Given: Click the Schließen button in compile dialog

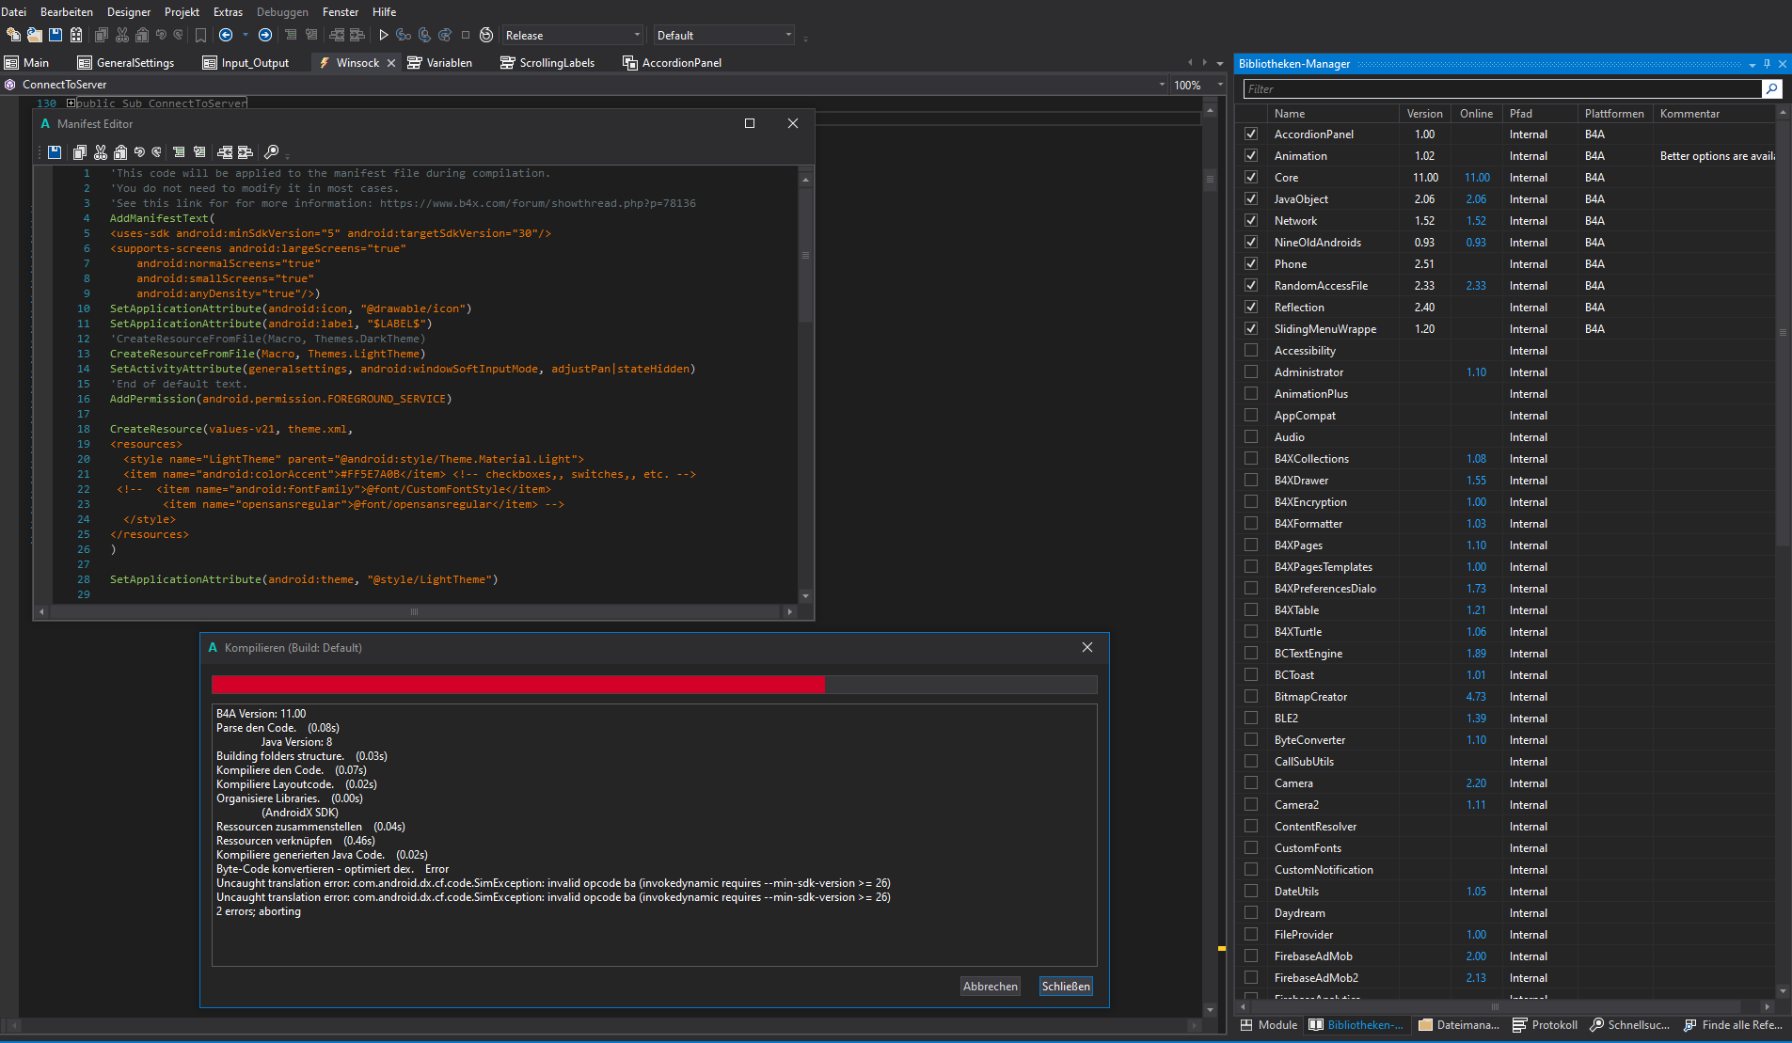Looking at the screenshot, I should click(1066, 986).
